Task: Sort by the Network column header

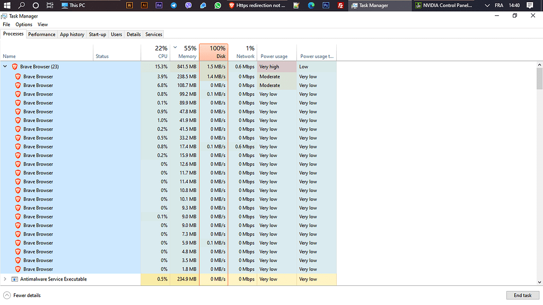Action: 242,52
